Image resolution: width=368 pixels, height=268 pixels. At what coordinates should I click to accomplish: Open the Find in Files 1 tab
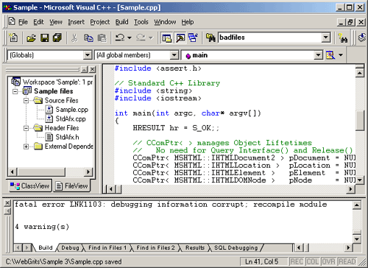(x=107, y=247)
